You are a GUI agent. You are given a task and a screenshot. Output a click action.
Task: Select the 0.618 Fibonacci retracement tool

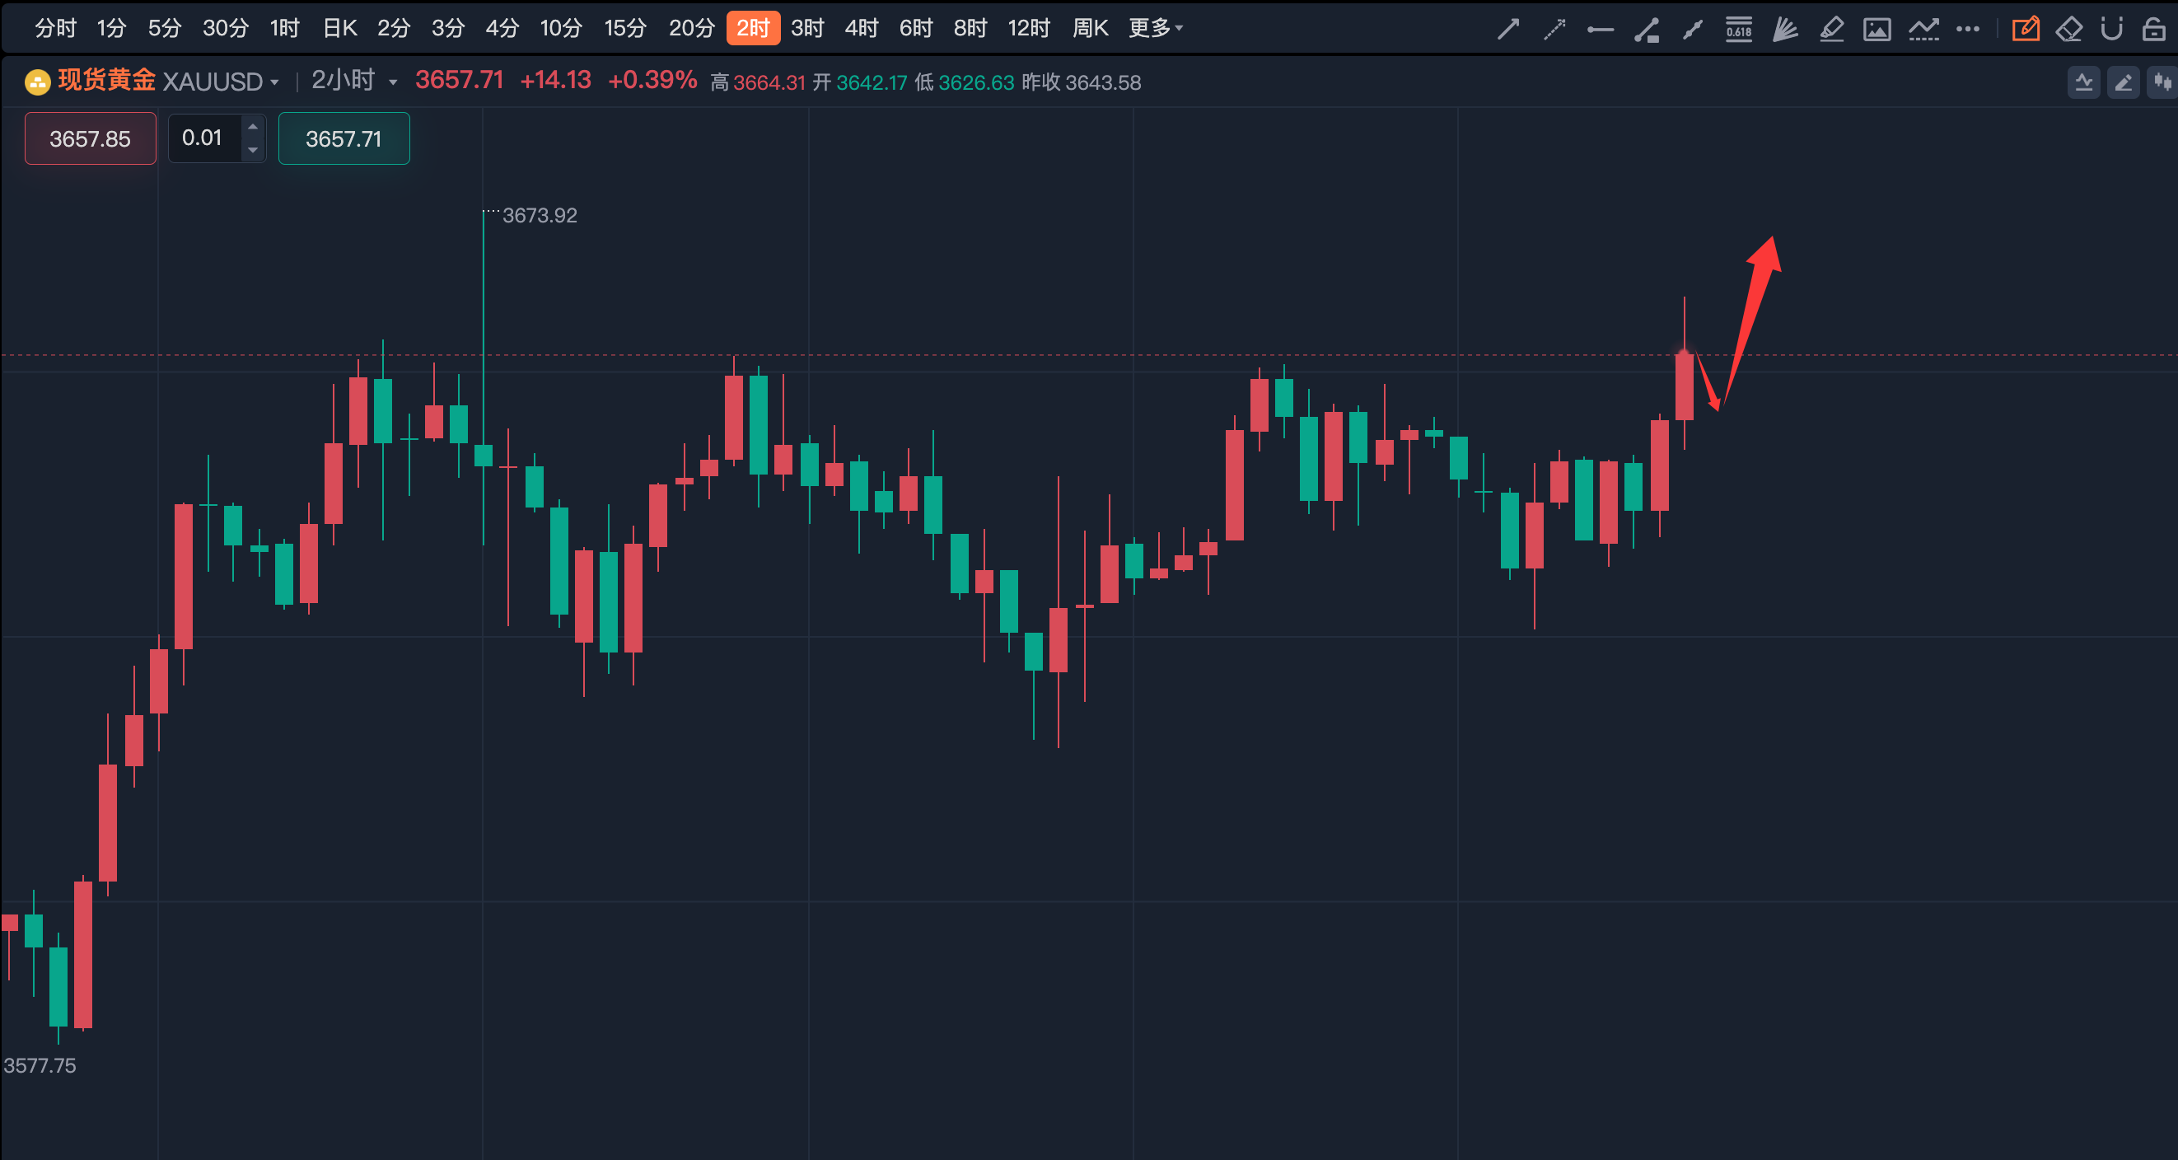pos(1738,29)
